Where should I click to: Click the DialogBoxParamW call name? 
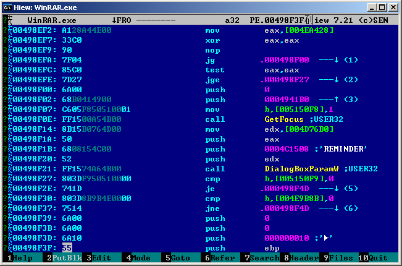tap(301, 169)
